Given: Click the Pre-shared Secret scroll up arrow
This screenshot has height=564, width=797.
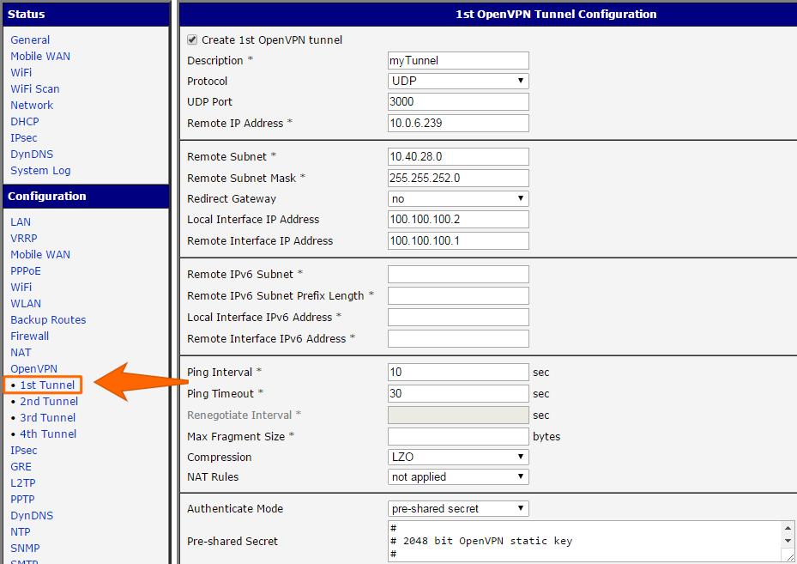Looking at the screenshot, I should point(788,529).
